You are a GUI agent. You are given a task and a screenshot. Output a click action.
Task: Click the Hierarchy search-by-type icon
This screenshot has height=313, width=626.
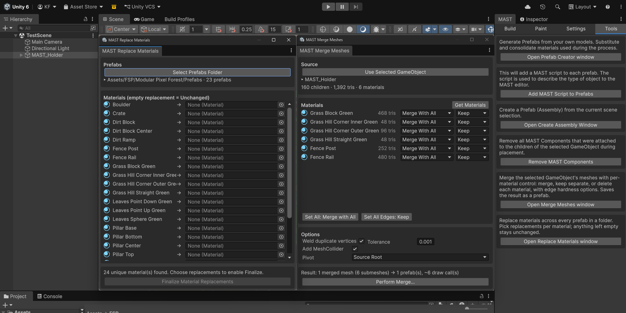pyautogui.click(x=93, y=28)
